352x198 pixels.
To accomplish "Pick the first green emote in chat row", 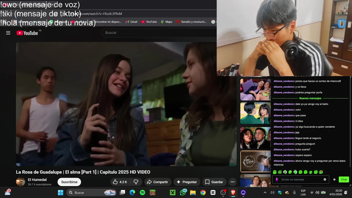I will [275, 172].
